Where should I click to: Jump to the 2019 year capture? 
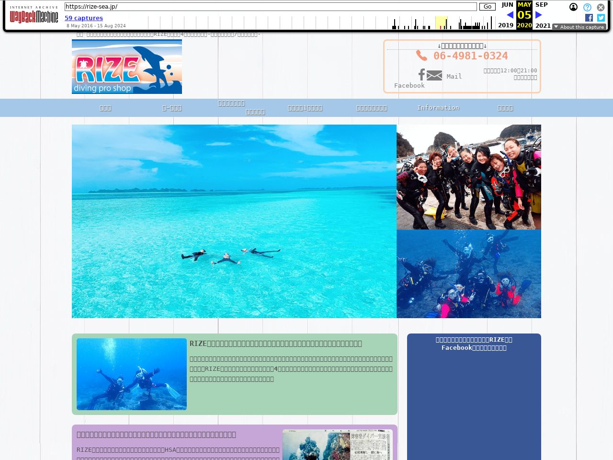506,25
